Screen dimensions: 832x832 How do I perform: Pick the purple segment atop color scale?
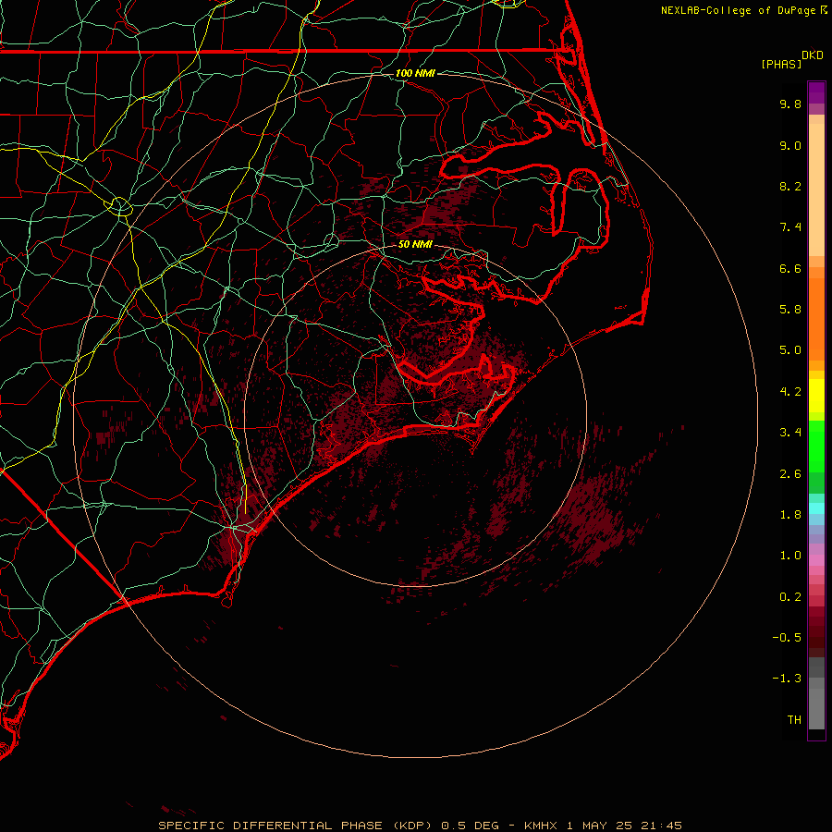coord(816,93)
